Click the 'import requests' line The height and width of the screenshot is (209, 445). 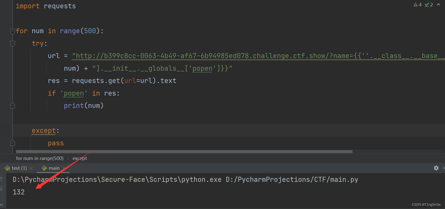click(46, 6)
